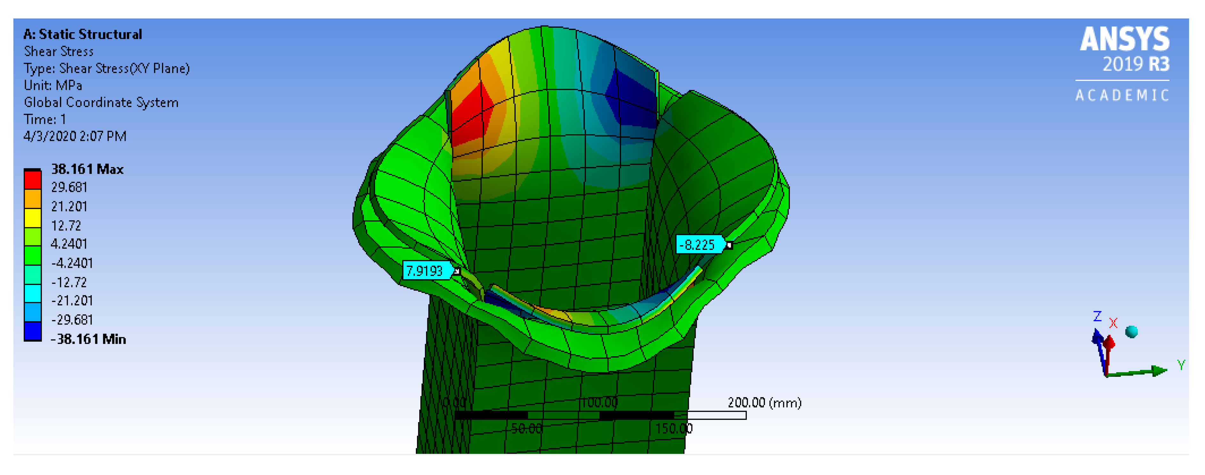This screenshot has width=1205, height=475.
Task: Select the dark blue legend color band
Action: click(33, 331)
